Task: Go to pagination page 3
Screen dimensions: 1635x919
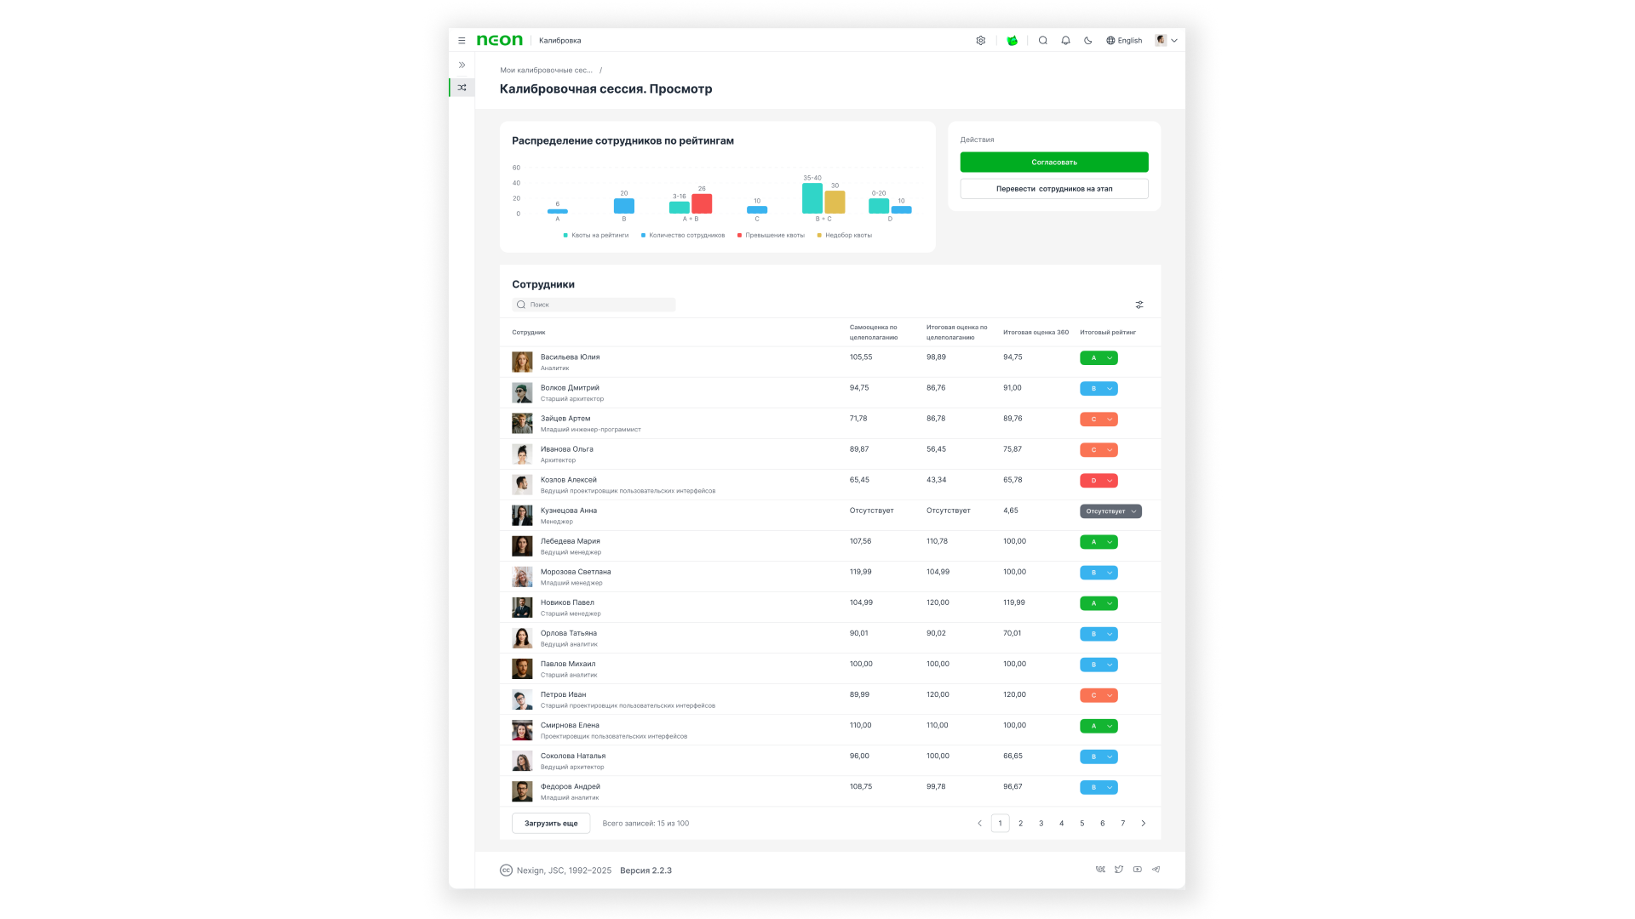Action: click(1041, 824)
